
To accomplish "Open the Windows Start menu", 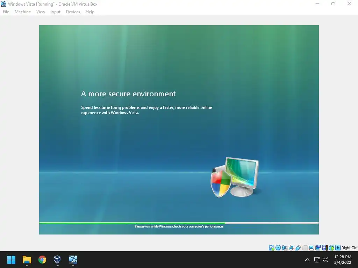I will pyautogui.click(x=11, y=260).
